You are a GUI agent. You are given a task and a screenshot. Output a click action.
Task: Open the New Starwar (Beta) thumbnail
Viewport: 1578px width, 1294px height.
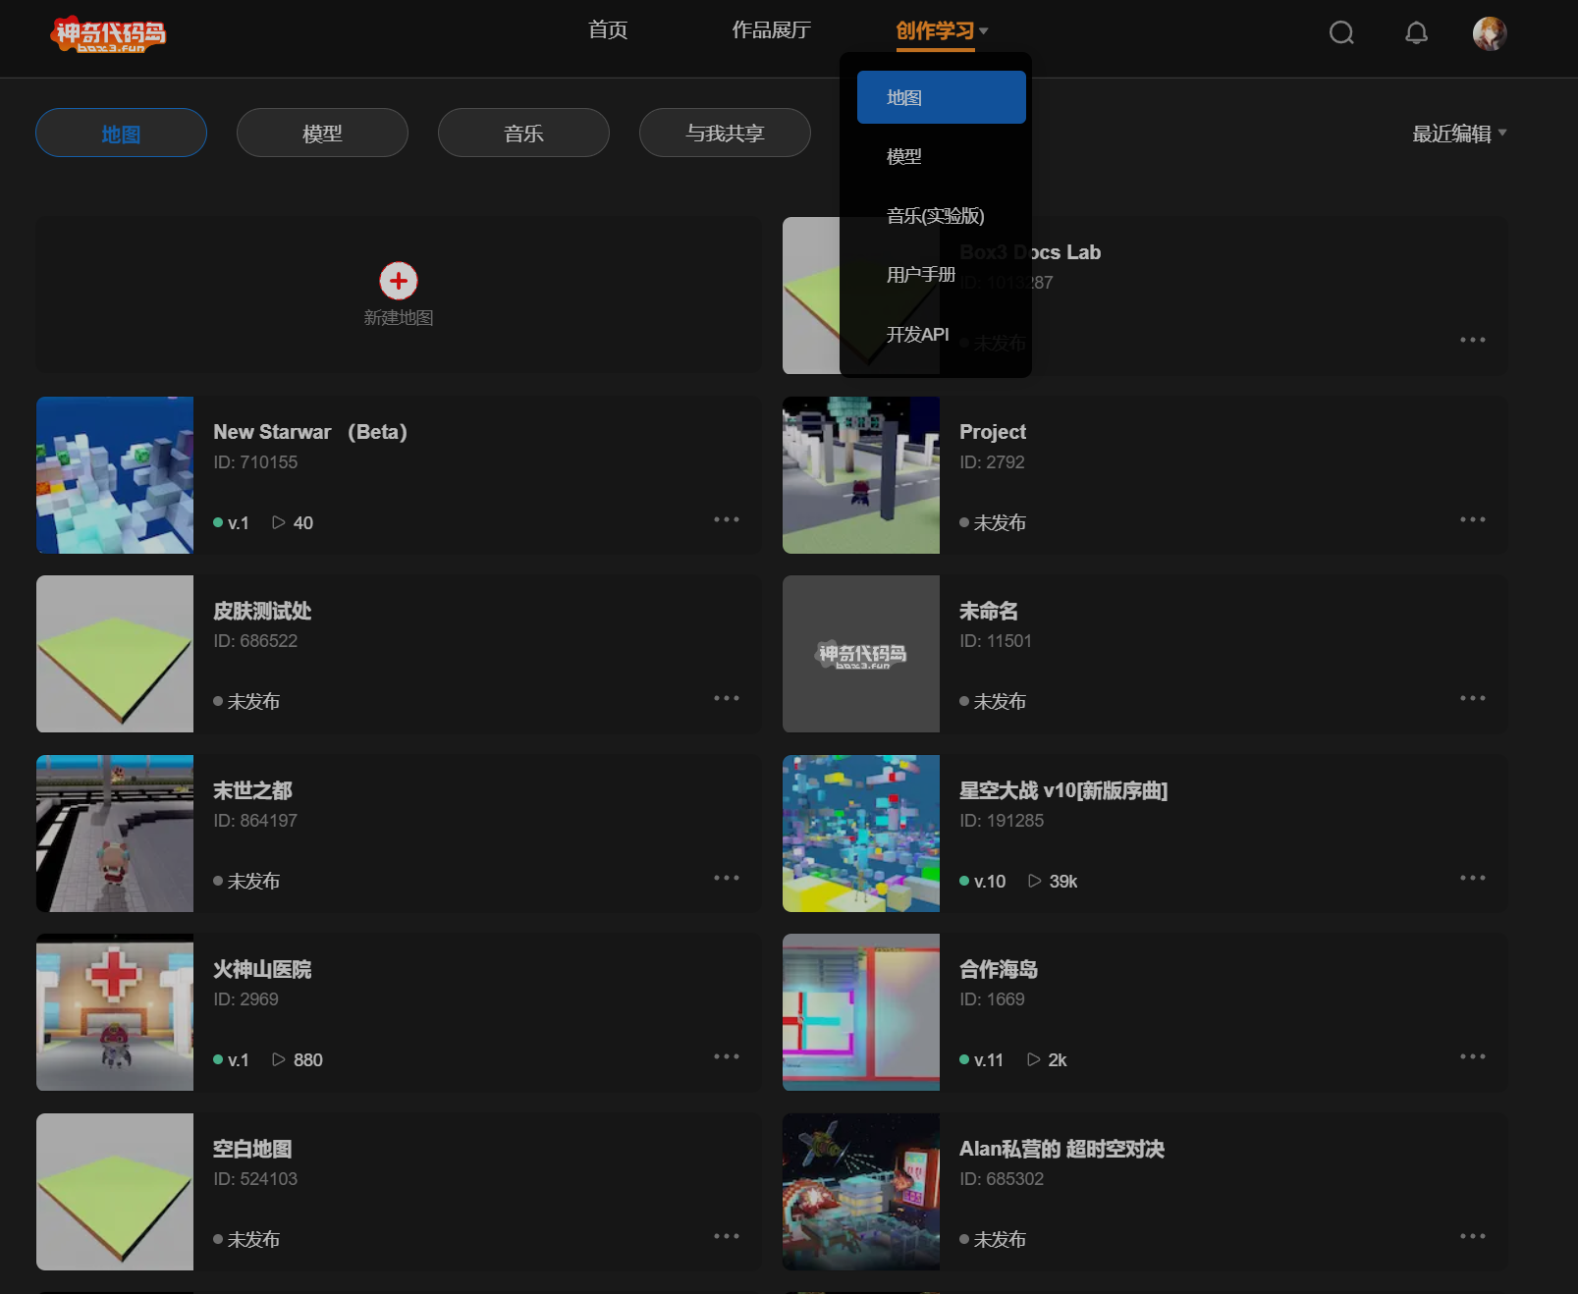(115, 475)
